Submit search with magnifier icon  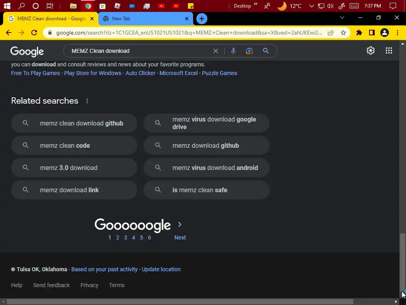click(x=266, y=51)
